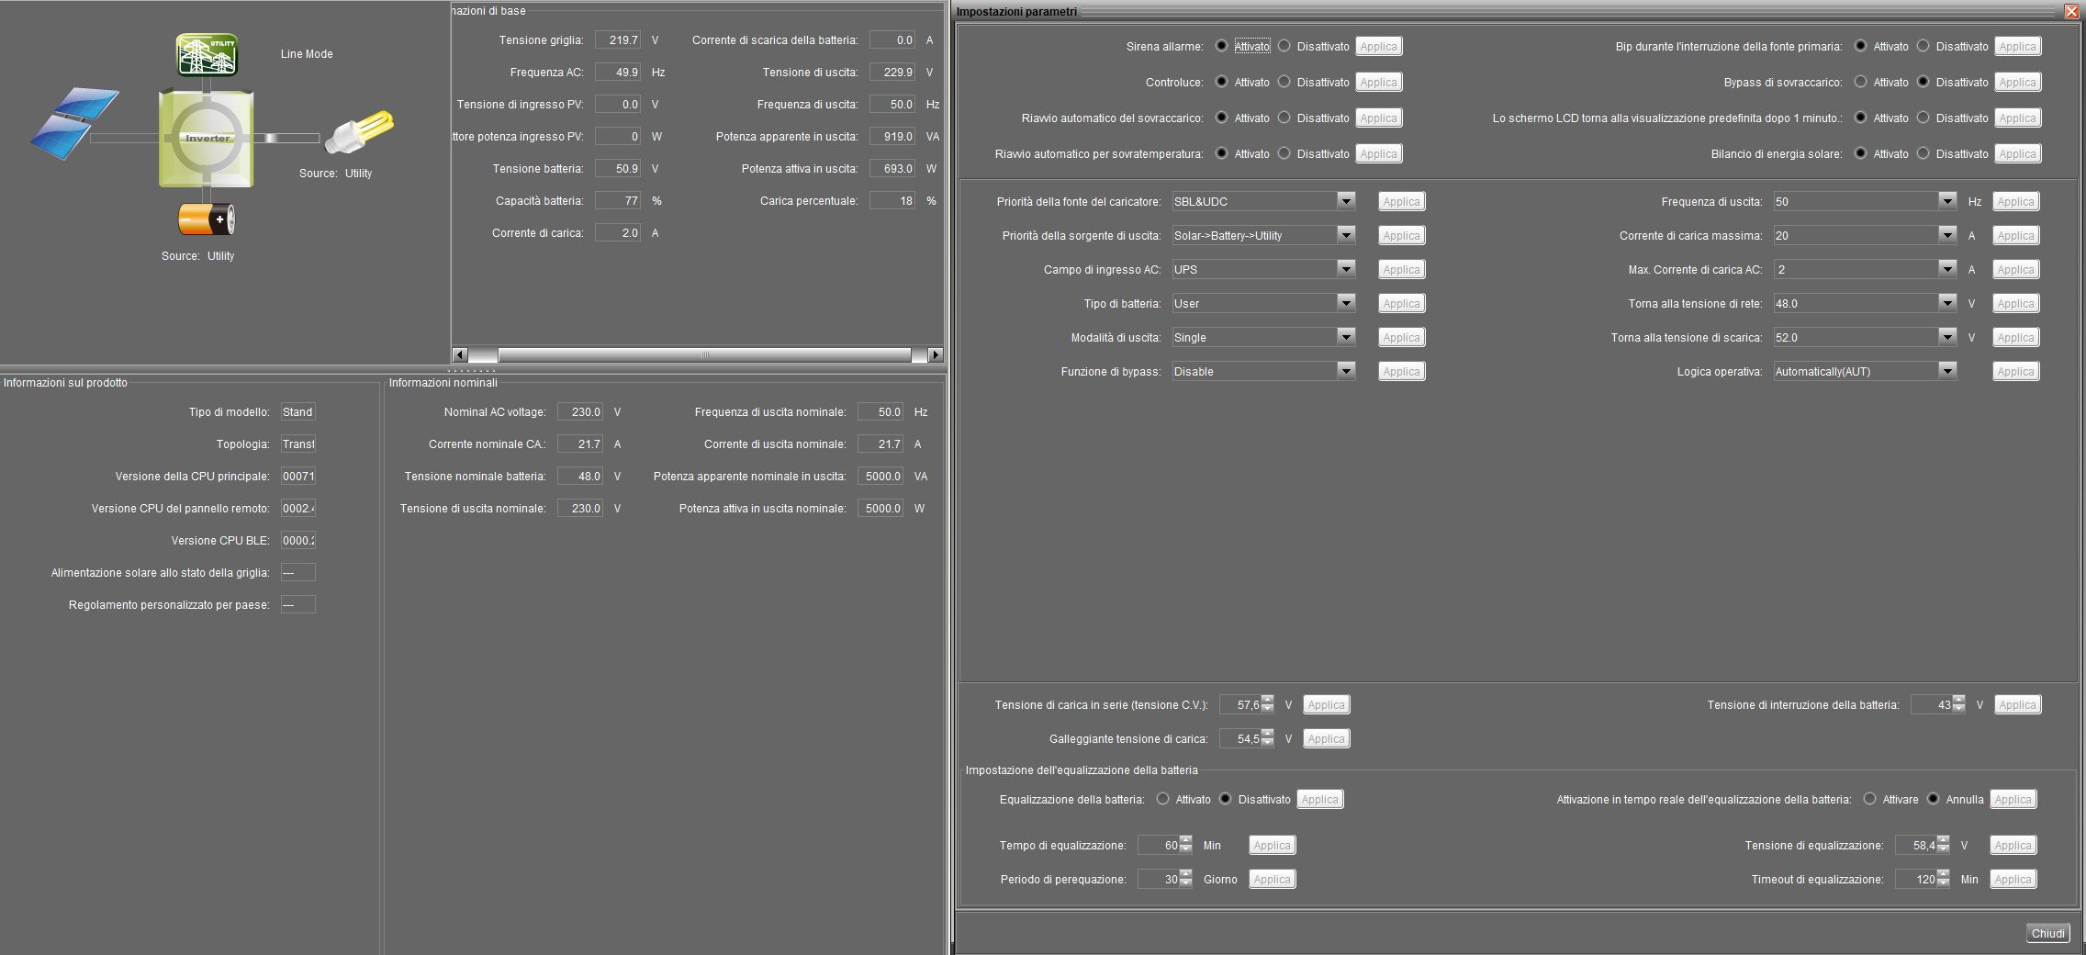2086x955 pixels.
Task: Open Logica operativa dropdown
Action: click(1947, 371)
